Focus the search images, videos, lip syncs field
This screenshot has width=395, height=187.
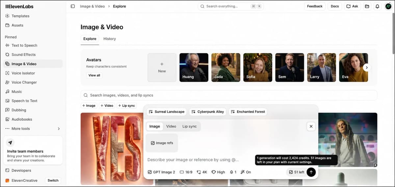point(229,95)
